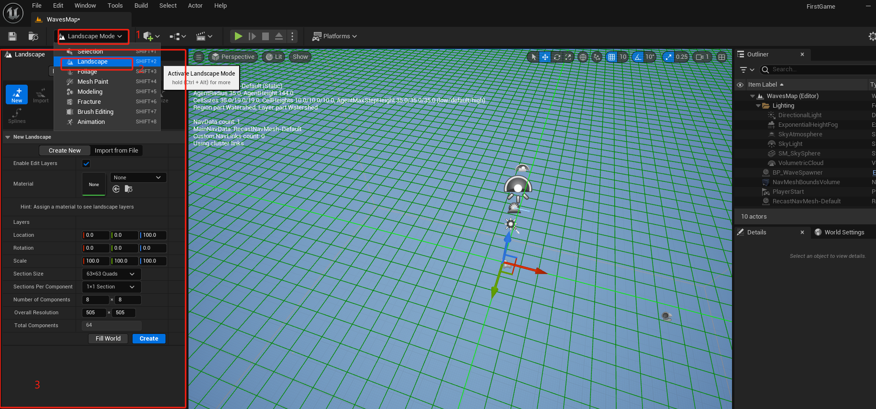The height and width of the screenshot is (409, 876).
Task: Toggle rotation angle snapping
Action: (x=638, y=57)
